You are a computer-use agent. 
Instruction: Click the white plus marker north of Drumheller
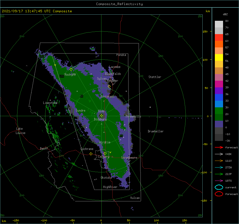pyautogui.click(x=150, y=107)
